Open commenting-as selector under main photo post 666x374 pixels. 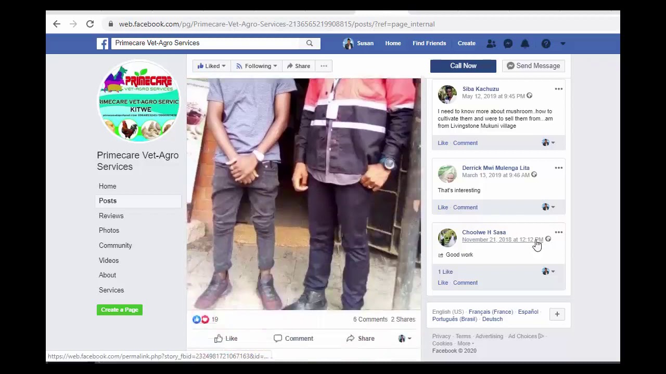coord(404,339)
